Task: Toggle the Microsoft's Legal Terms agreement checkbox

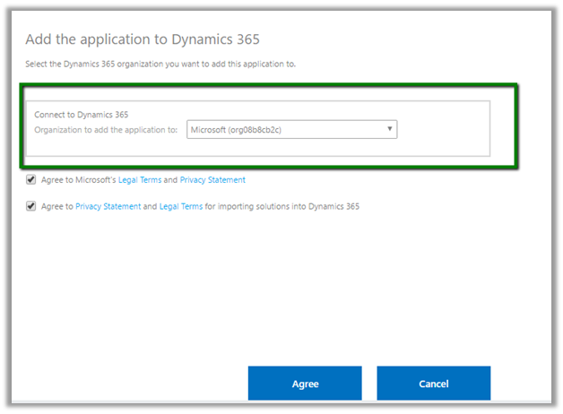Action: click(31, 180)
